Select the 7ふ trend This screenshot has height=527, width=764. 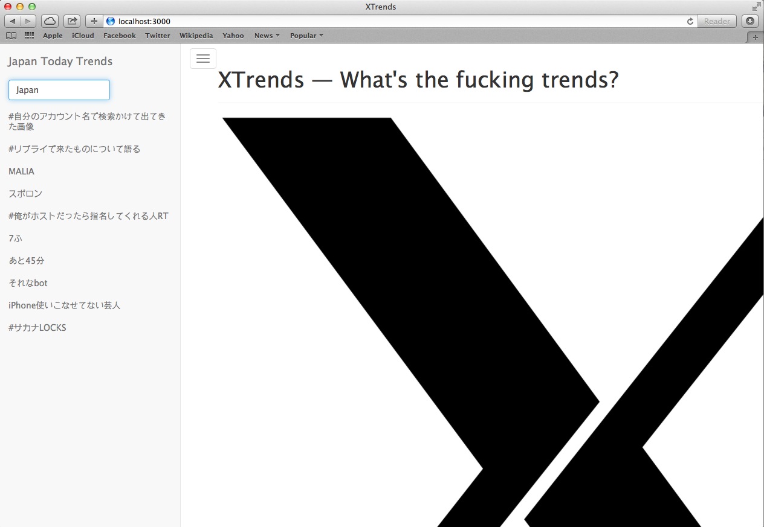coord(15,238)
